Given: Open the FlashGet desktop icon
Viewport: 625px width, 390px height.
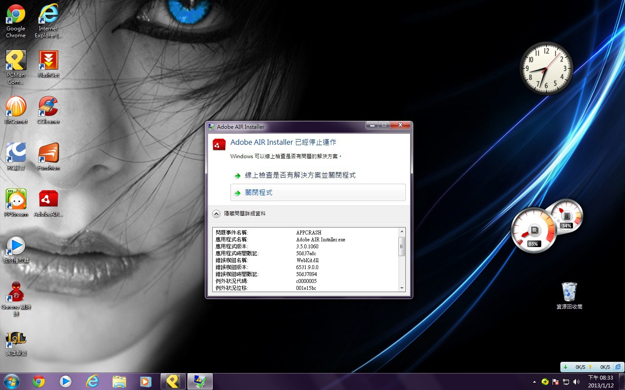Looking at the screenshot, I should pos(48,61).
